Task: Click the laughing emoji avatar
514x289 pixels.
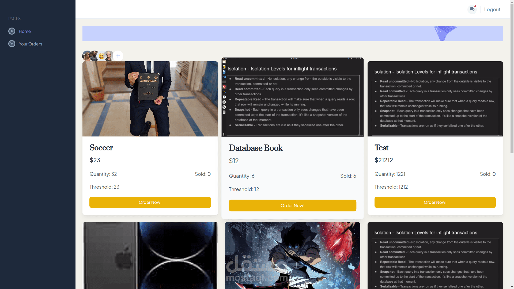Action: [101, 56]
